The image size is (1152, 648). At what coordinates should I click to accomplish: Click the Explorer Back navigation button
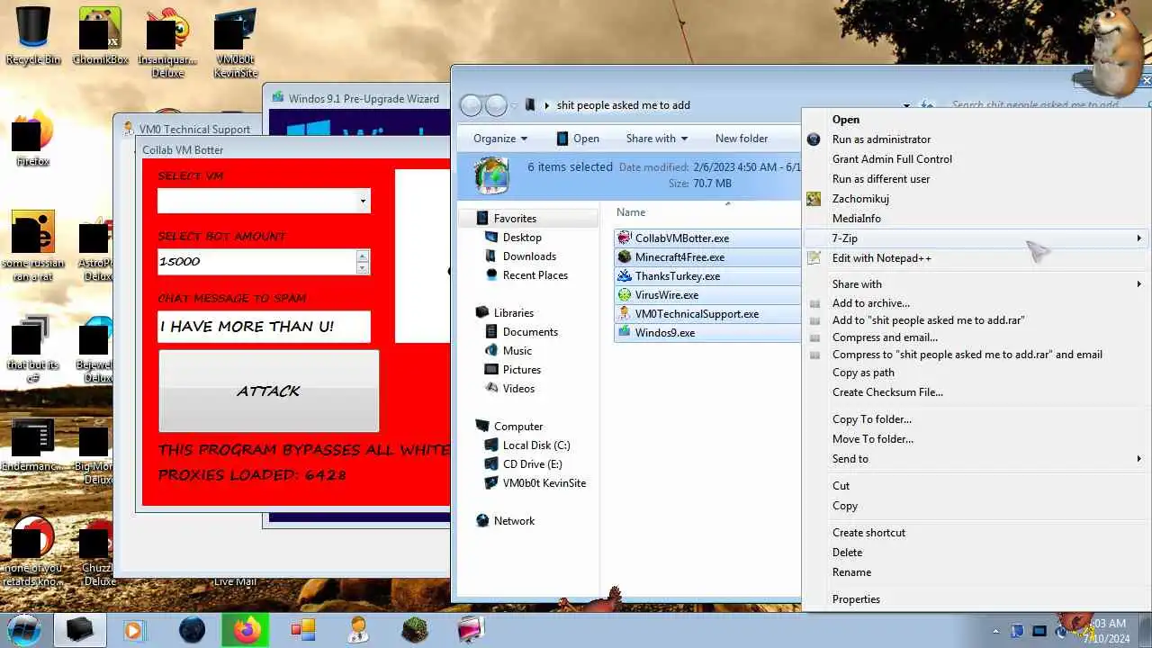tap(471, 105)
